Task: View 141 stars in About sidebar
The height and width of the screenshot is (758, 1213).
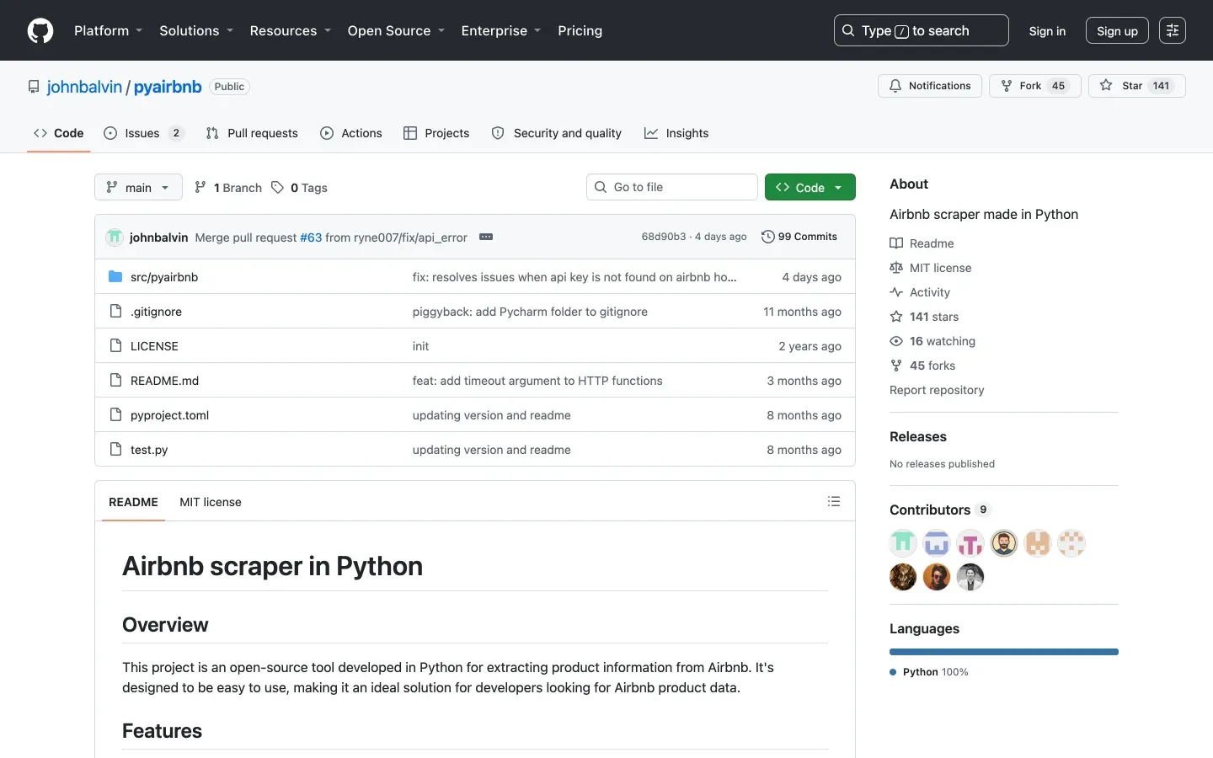Action: click(924, 317)
